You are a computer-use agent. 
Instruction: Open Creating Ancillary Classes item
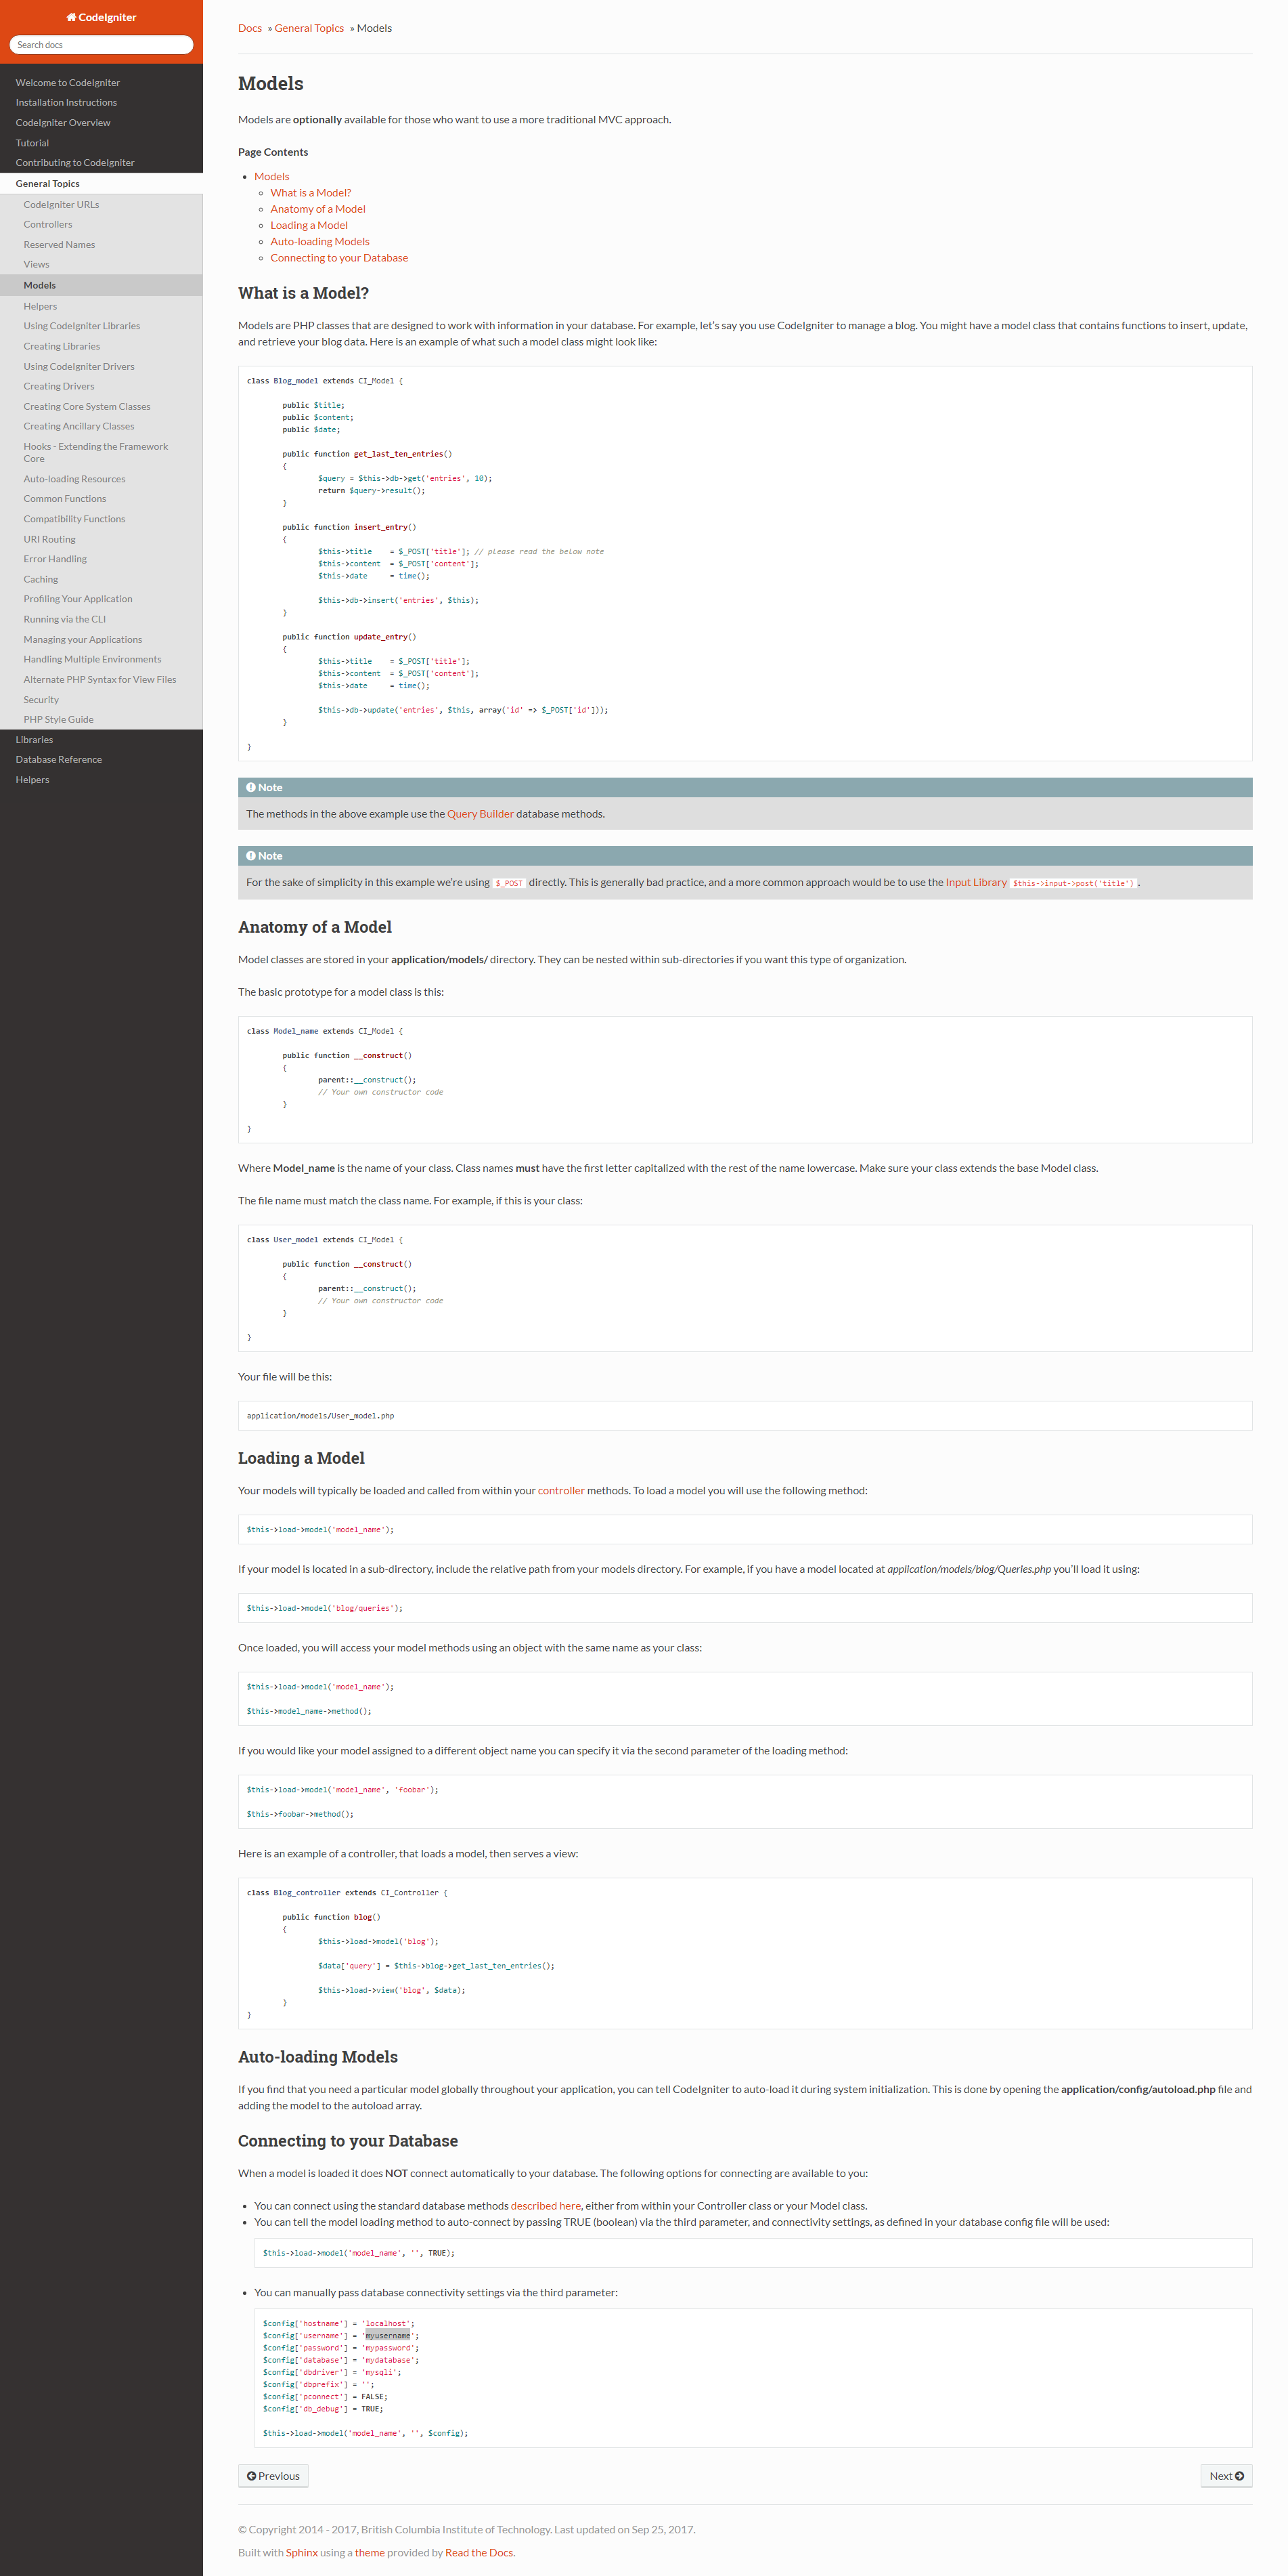101,427
